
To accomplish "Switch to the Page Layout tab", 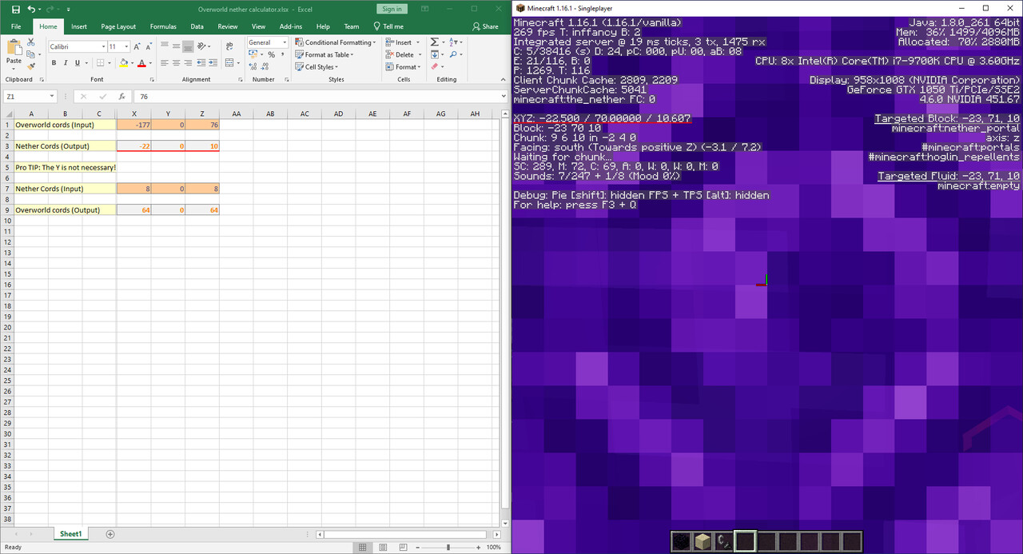I will coord(118,26).
